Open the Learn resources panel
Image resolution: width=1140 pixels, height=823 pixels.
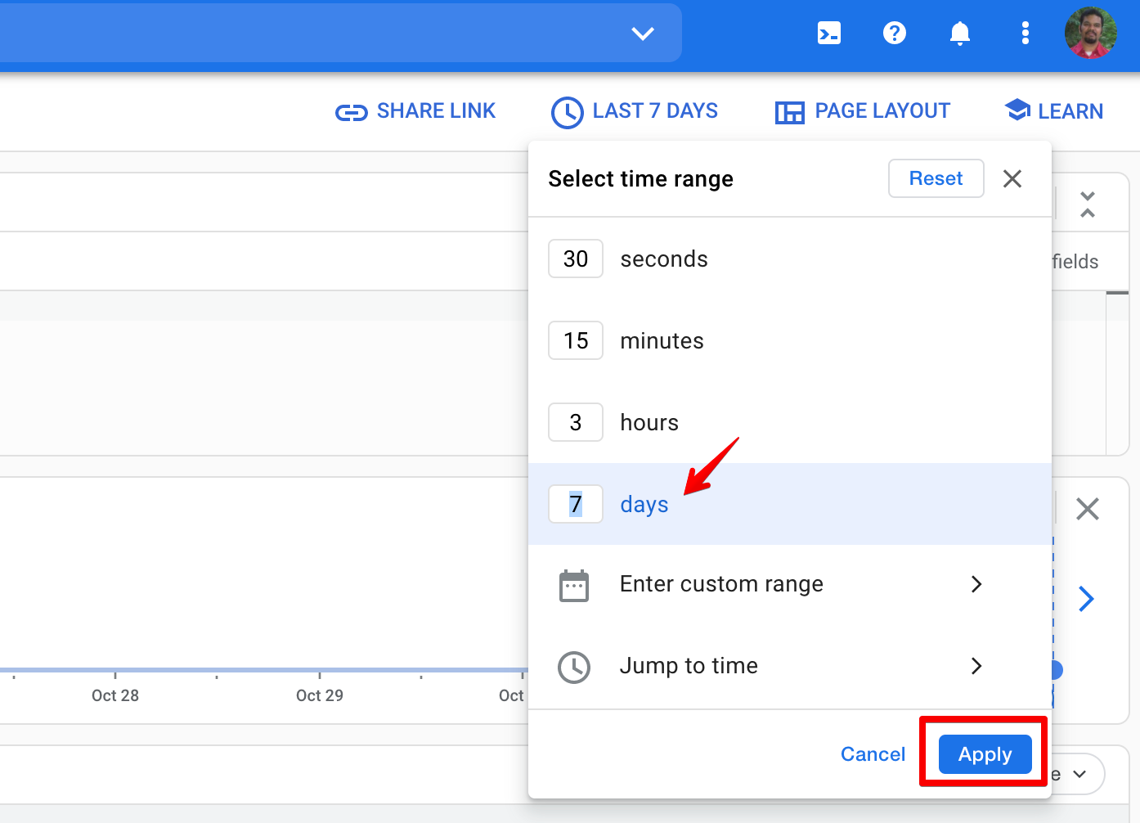click(x=1053, y=110)
